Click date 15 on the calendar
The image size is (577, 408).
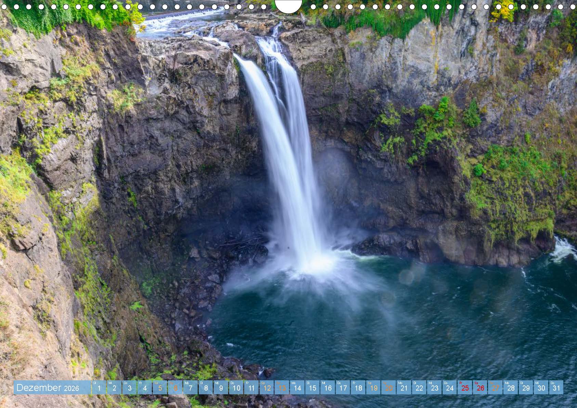coord(313,387)
